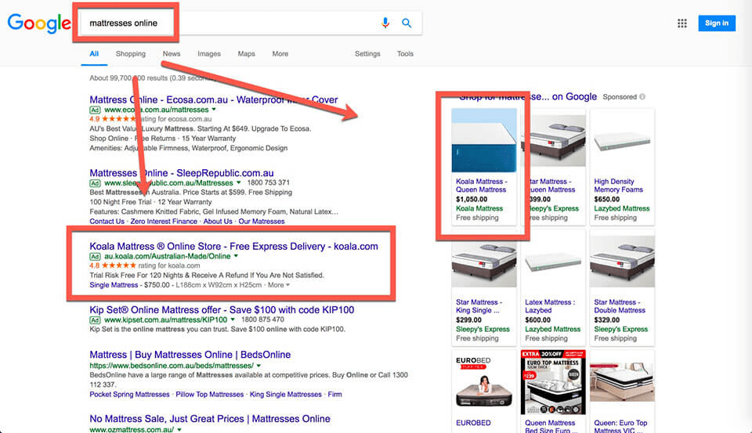Open Zero Interest Finance sitelink
Image resolution: width=752 pixels, height=433 pixels.
[x=164, y=221]
